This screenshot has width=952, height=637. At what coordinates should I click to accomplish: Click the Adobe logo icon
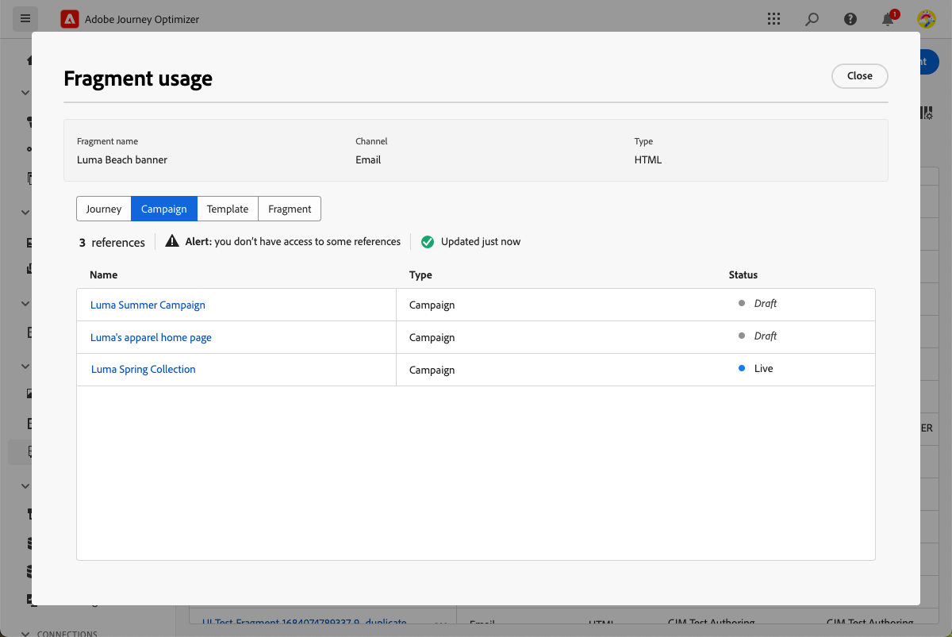70,19
